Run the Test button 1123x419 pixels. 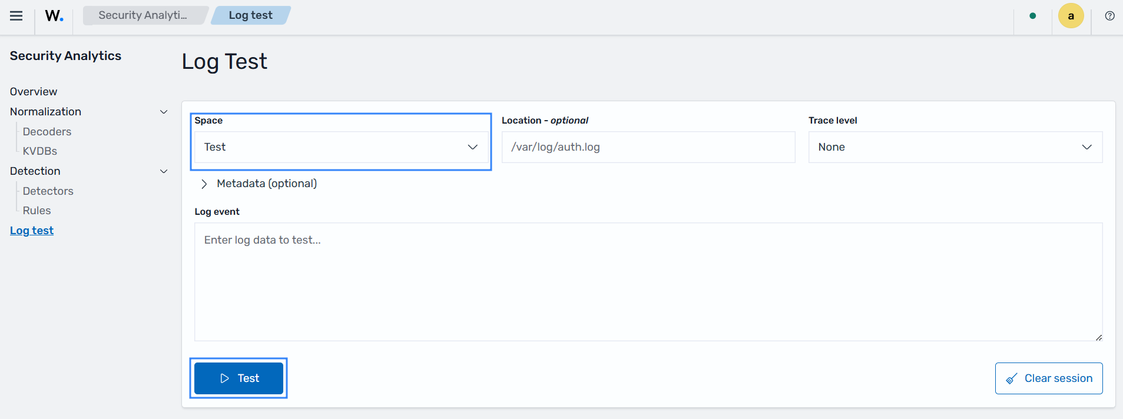tap(238, 378)
